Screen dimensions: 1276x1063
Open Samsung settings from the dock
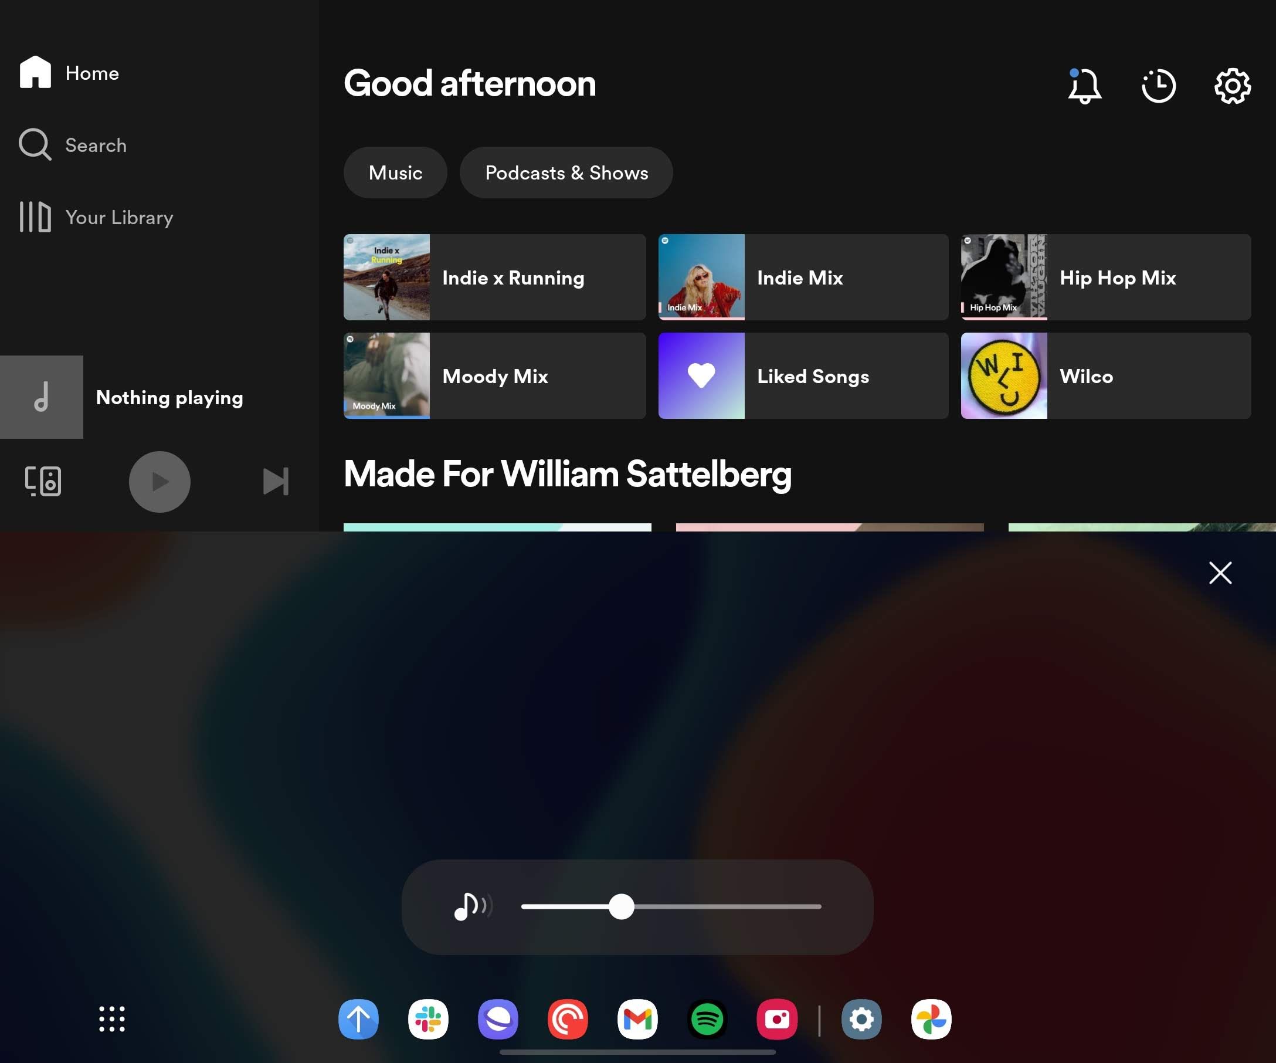coord(861,1020)
